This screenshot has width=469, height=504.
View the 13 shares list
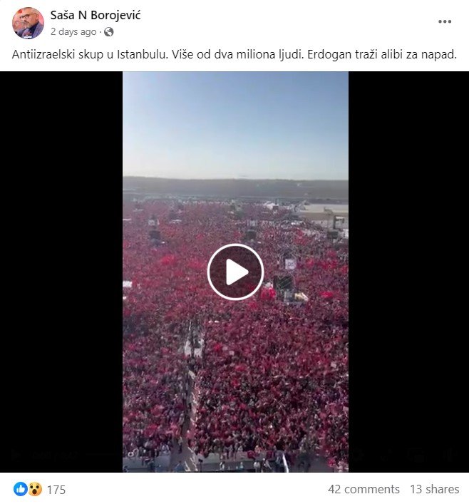pos(434,489)
